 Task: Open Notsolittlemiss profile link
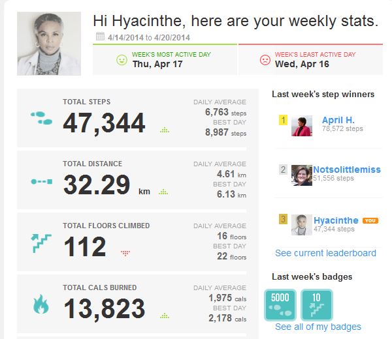[346, 169]
